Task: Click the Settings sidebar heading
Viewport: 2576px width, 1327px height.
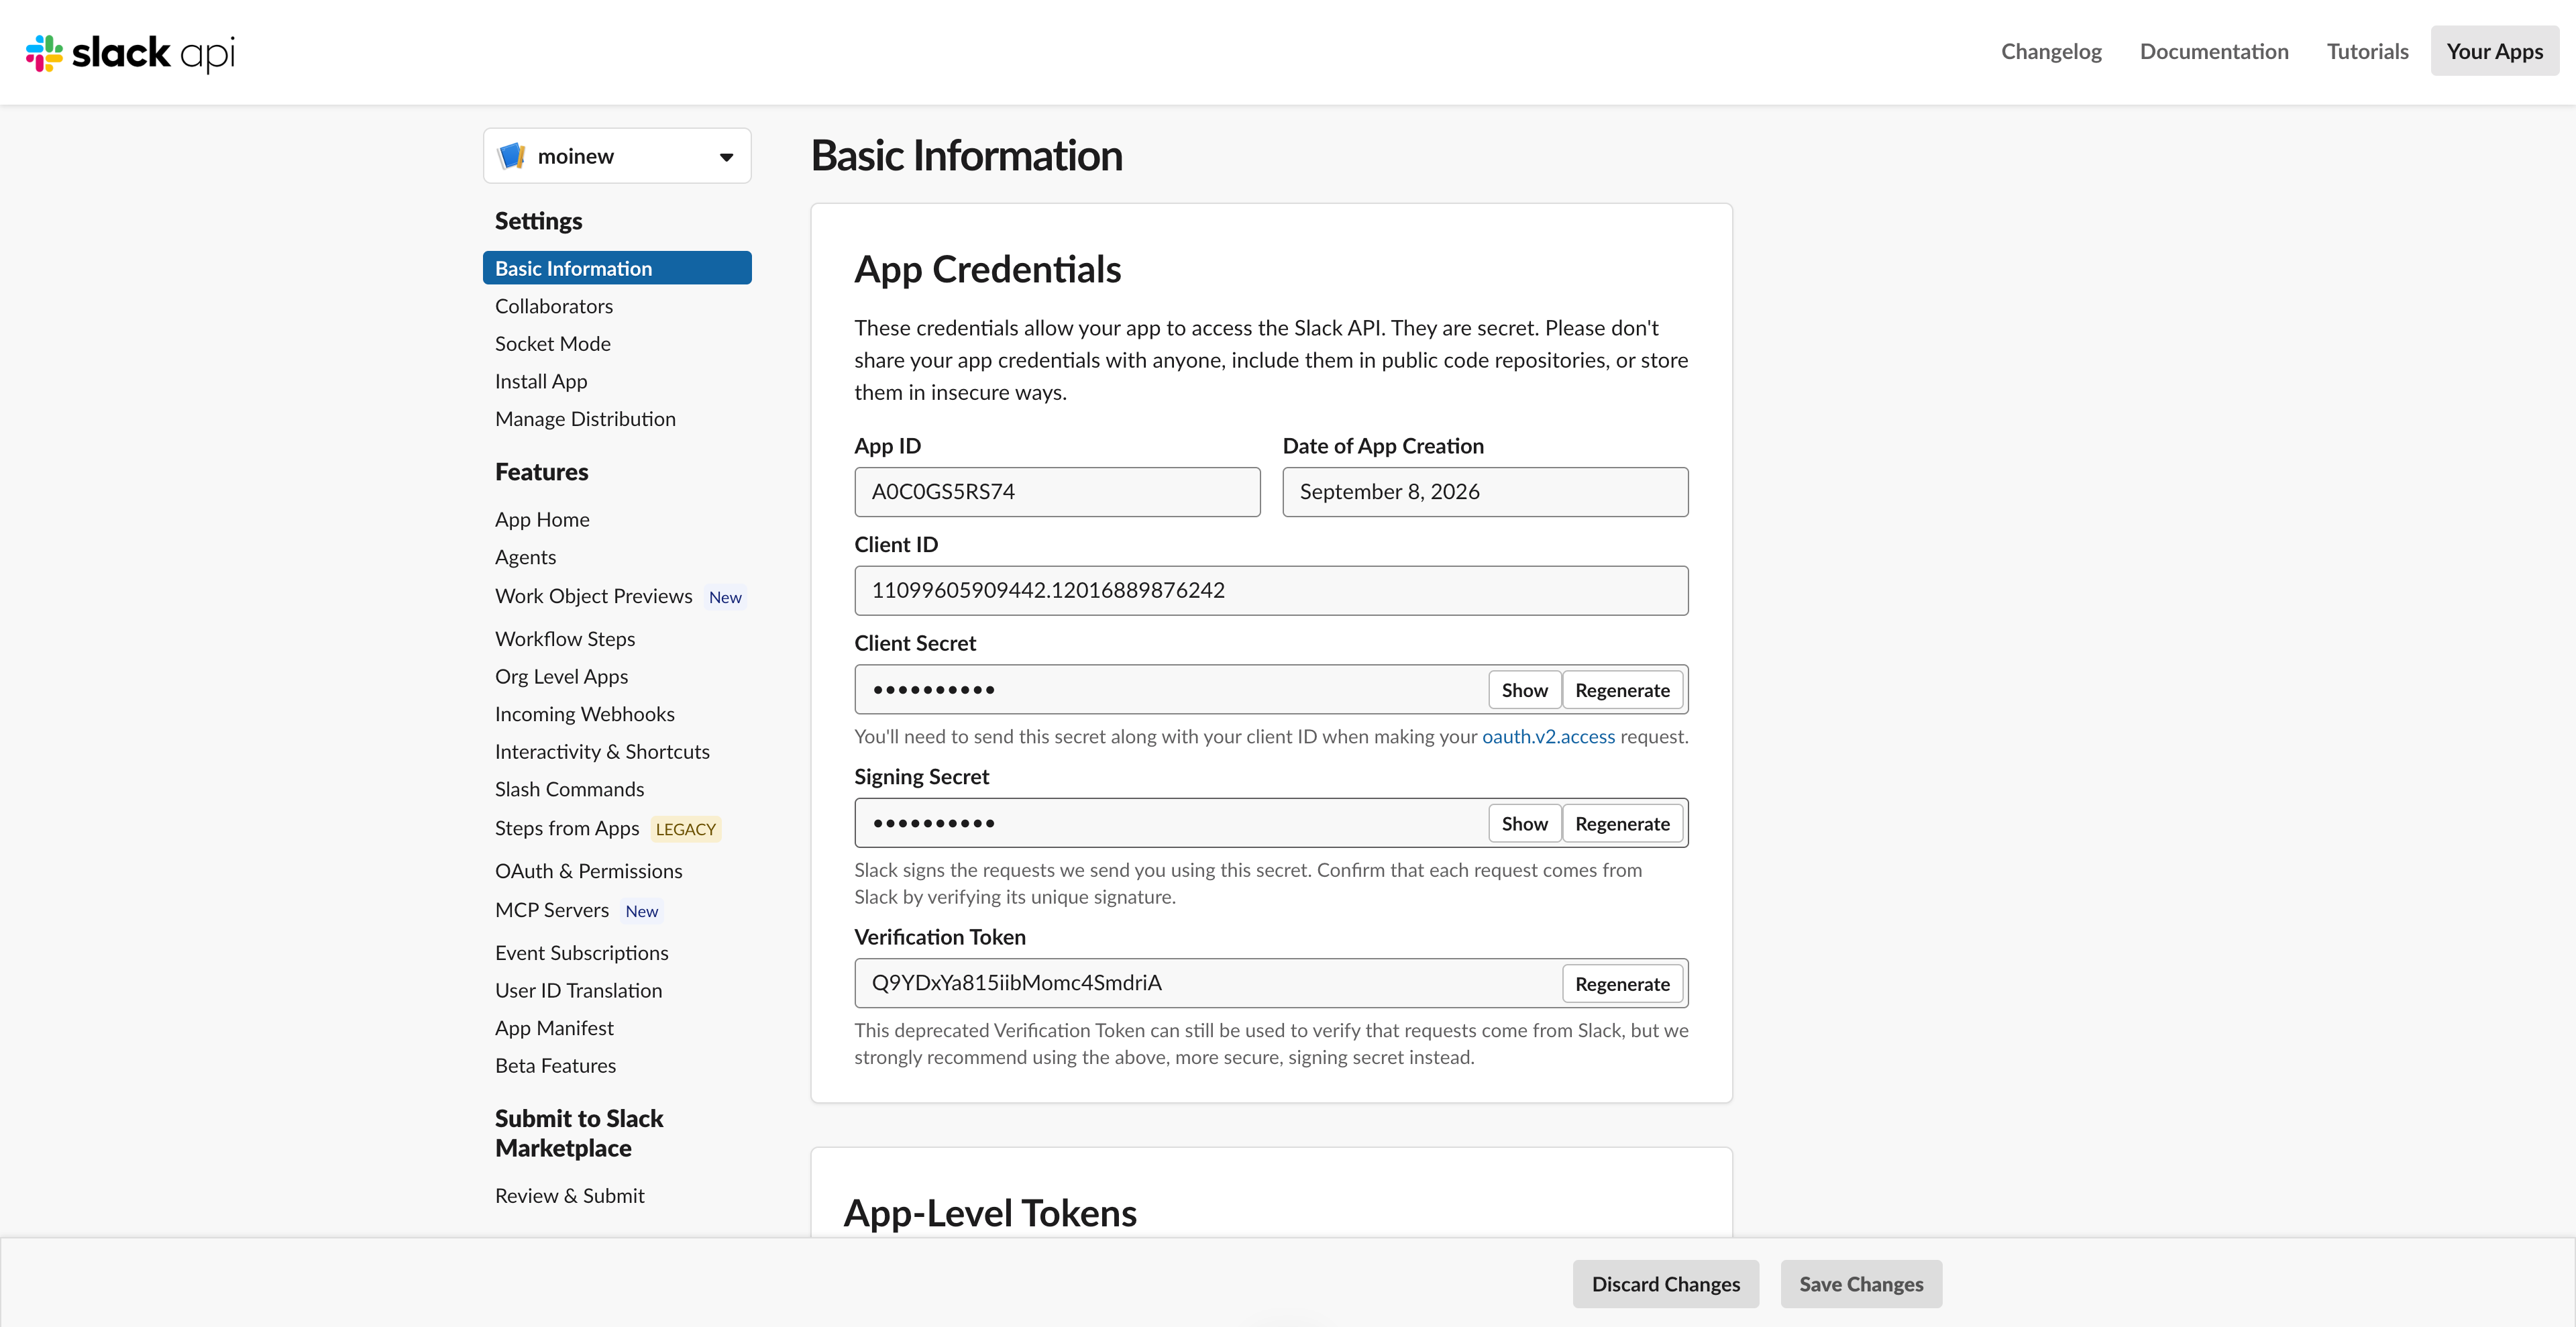Action: 538,221
